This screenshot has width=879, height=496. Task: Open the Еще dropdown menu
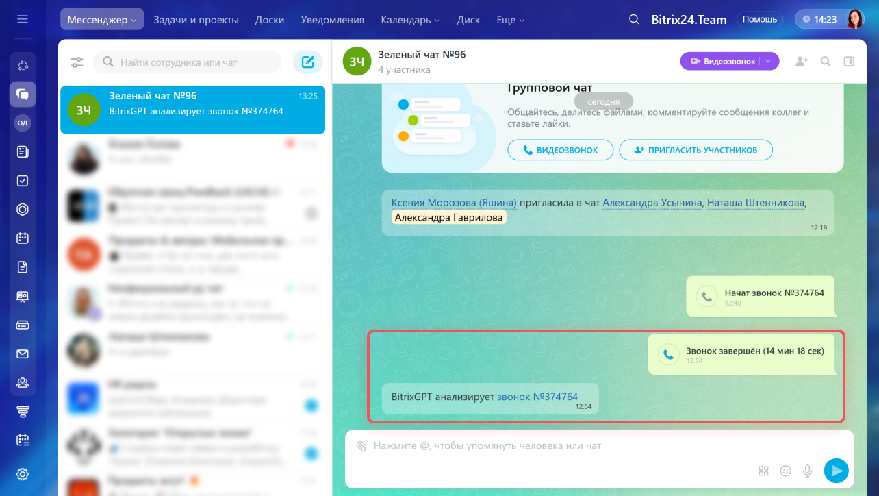pos(510,20)
